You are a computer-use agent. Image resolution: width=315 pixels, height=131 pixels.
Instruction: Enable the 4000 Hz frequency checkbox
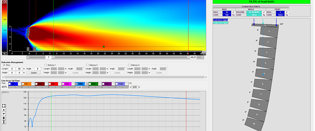point(90,84)
